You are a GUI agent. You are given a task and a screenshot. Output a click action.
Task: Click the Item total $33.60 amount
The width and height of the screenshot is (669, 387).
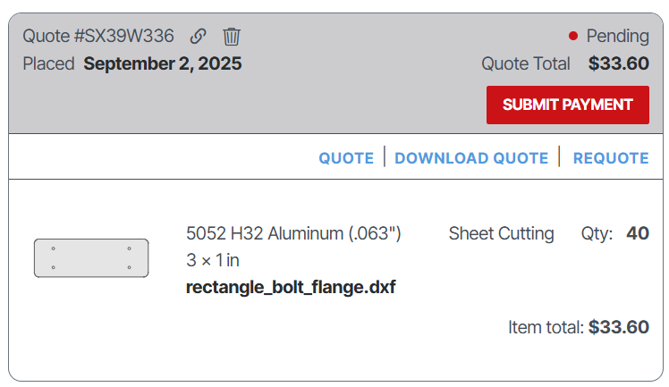click(619, 327)
